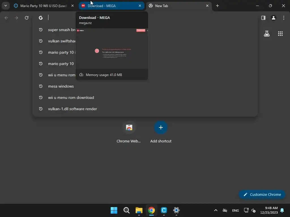Select suggestion 'vulkan-1.dll software render'

pos(145,109)
